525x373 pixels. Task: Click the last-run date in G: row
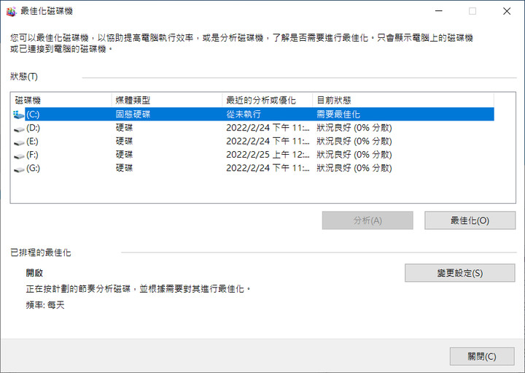pyautogui.click(x=268, y=168)
